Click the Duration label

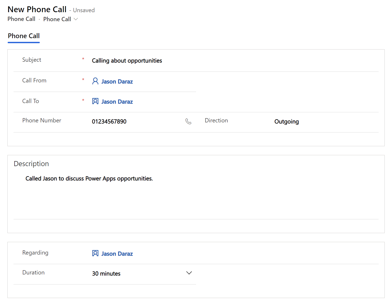(33, 273)
